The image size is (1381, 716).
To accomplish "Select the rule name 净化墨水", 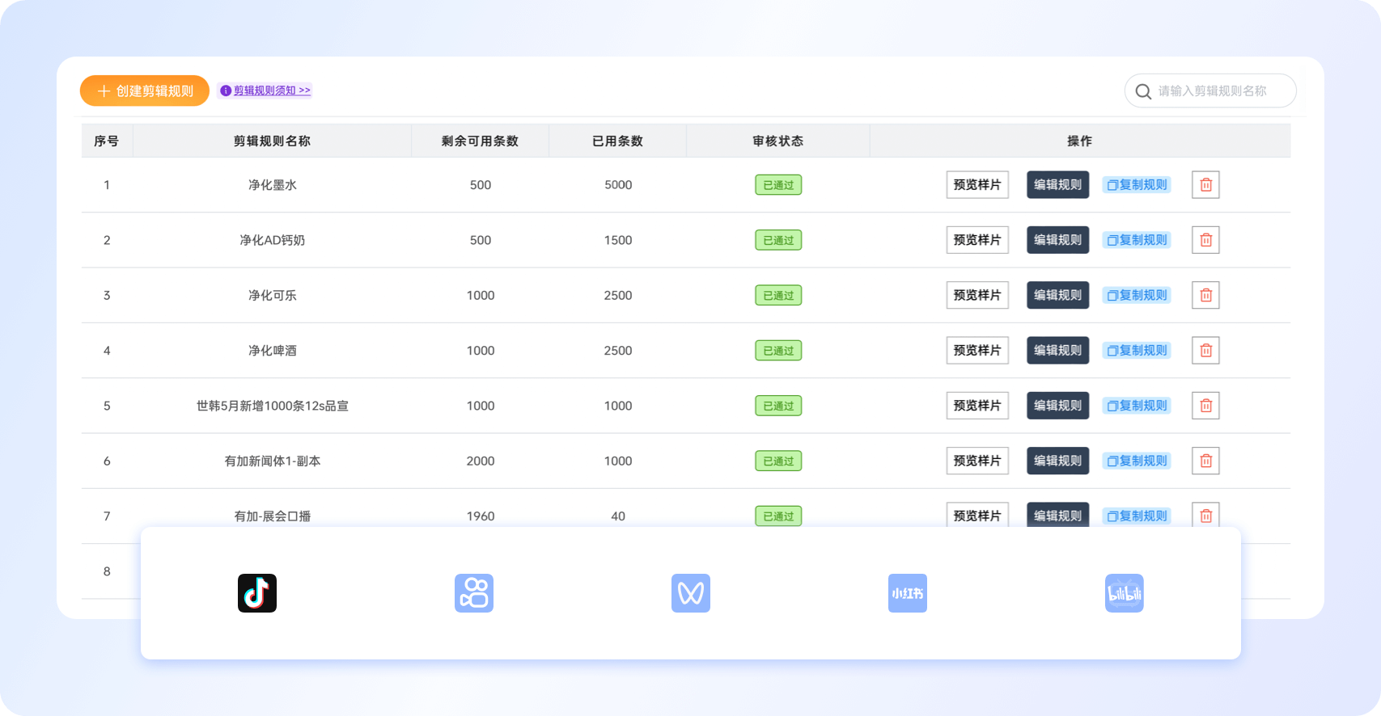I will (273, 185).
